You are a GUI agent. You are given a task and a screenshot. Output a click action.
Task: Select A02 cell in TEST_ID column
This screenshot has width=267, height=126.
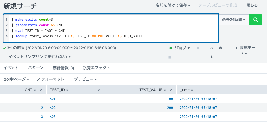pyautogui.click(x=53, y=108)
